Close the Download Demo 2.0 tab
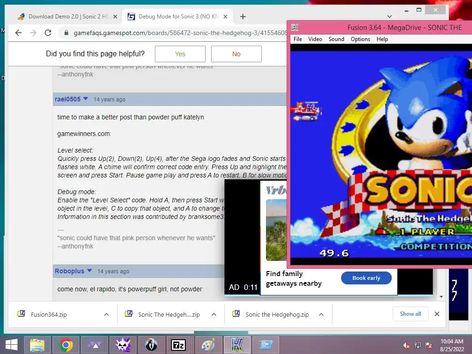The image size is (472, 354). (x=115, y=17)
